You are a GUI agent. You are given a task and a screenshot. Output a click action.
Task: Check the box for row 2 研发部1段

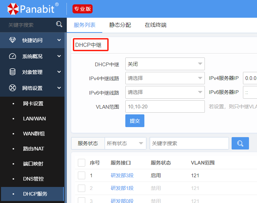click(82, 188)
